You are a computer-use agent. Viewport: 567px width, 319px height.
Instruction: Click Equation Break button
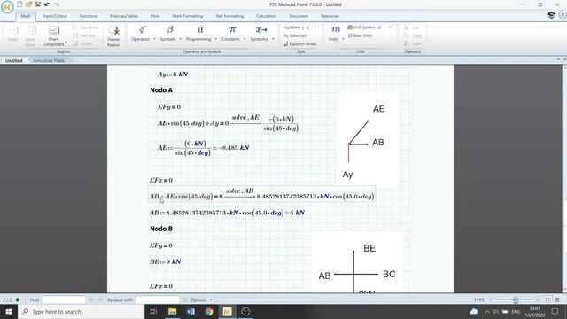coord(300,43)
